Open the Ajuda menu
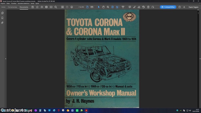 (x=37, y=3)
